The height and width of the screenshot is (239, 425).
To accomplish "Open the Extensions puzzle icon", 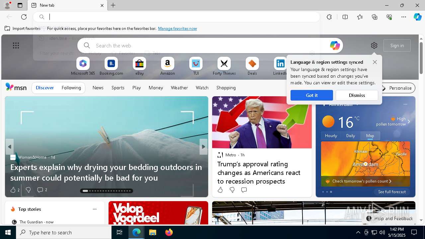I will (329, 17).
